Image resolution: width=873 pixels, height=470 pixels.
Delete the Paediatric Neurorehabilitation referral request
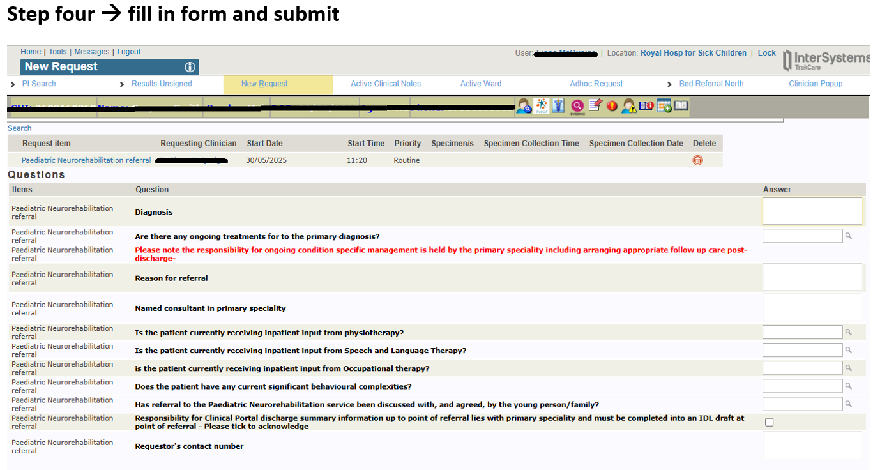click(x=697, y=160)
